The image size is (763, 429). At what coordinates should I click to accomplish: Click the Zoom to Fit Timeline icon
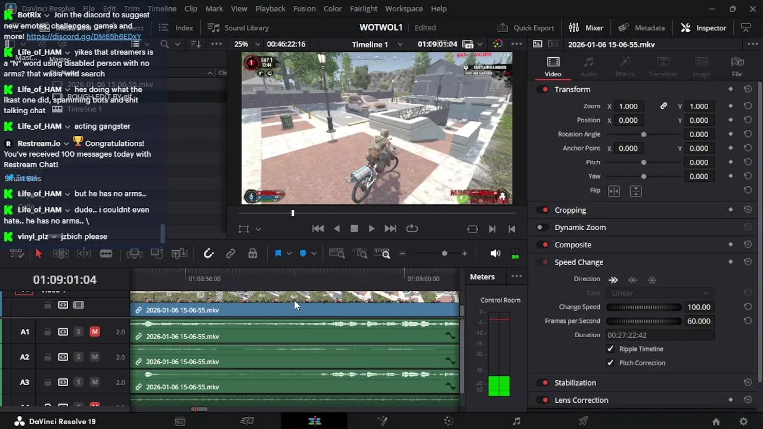click(x=337, y=254)
